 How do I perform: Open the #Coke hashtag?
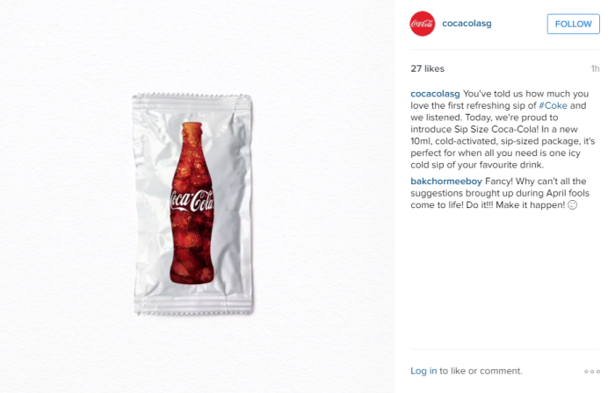coord(553,105)
